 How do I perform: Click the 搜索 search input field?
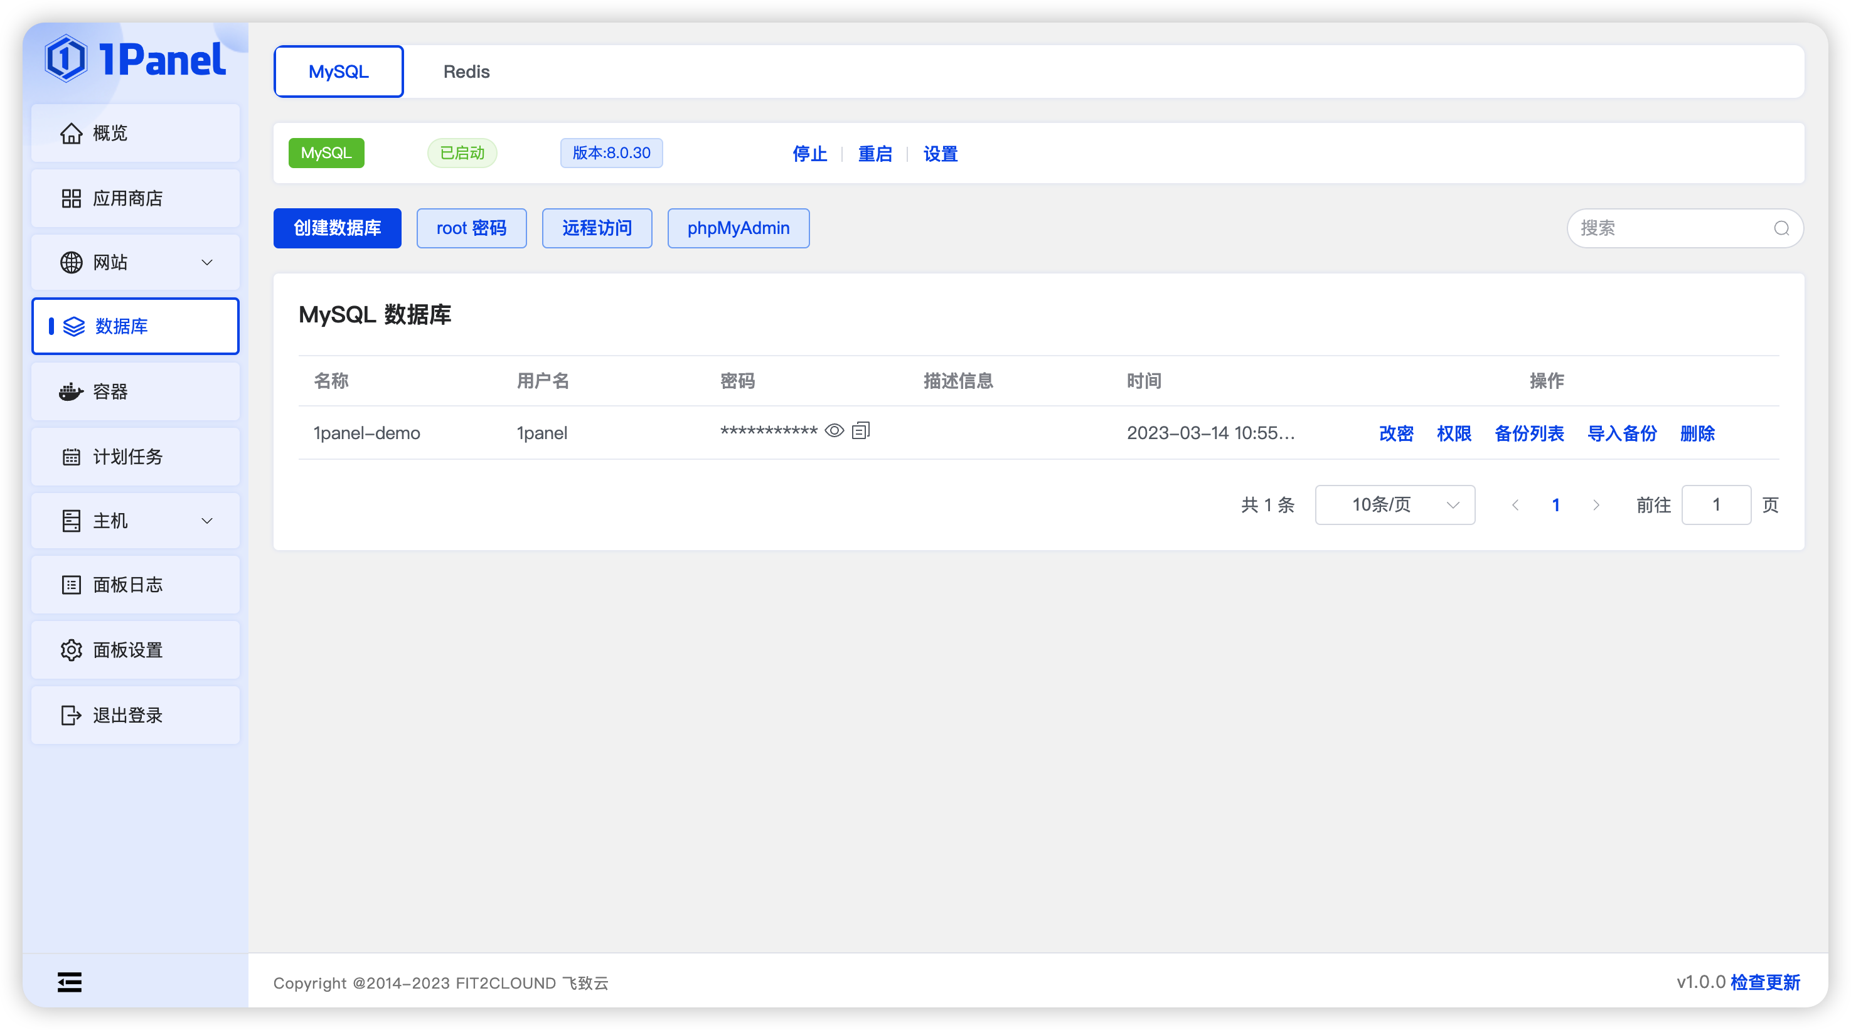1674,228
